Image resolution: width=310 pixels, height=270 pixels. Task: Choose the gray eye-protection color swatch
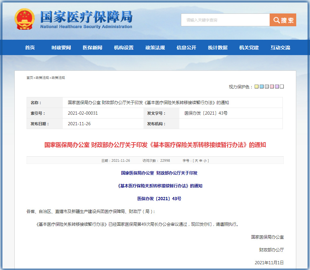point(267,86)
